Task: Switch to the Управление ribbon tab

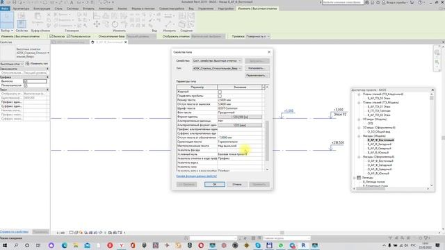Action: coord(206,8)
